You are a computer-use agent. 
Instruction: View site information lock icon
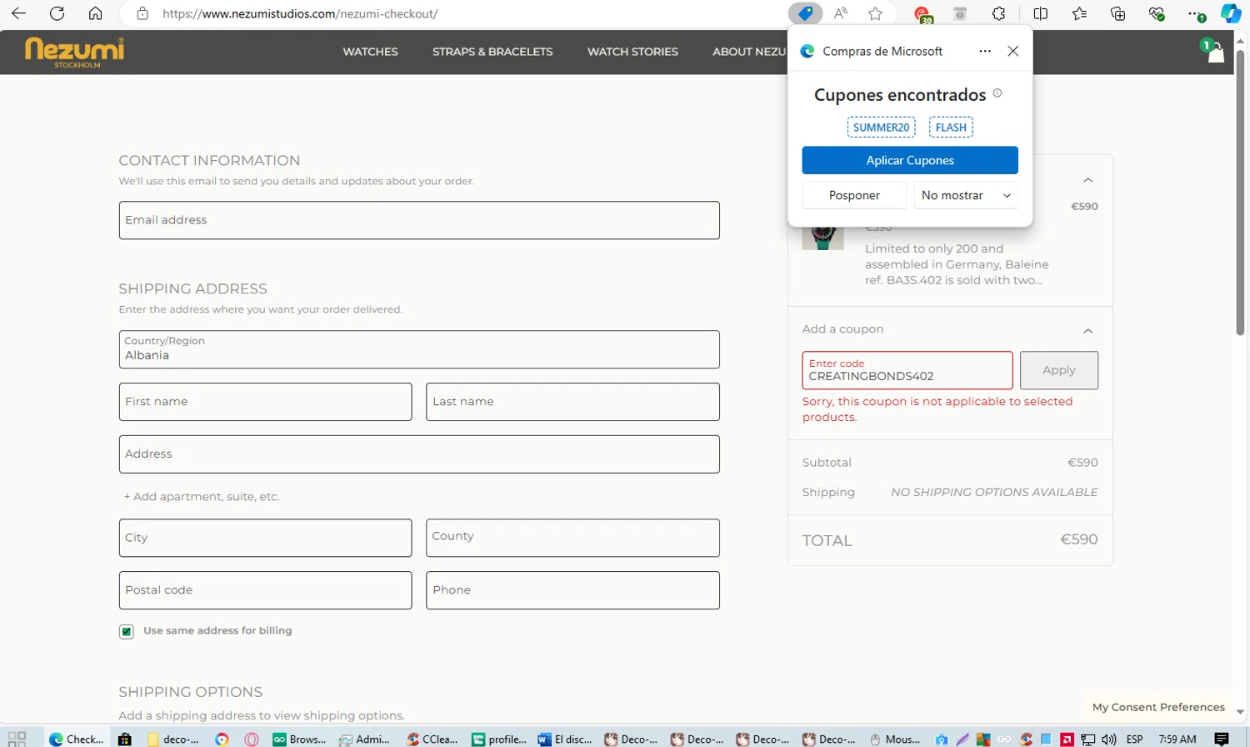pyautogui.click(x=142, y=13)
